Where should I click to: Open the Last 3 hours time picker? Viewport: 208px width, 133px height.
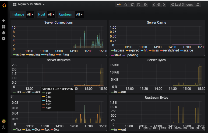pyautogui.click(x=182, y=5)
